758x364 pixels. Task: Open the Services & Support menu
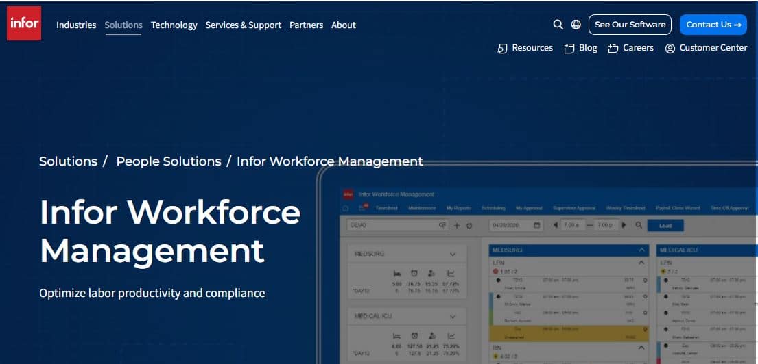(x=243, y=25)
